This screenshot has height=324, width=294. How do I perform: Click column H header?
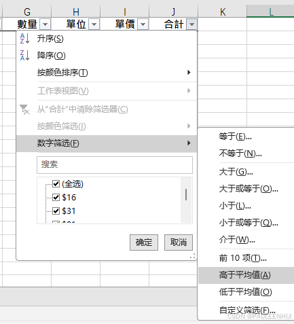[76, 12]
